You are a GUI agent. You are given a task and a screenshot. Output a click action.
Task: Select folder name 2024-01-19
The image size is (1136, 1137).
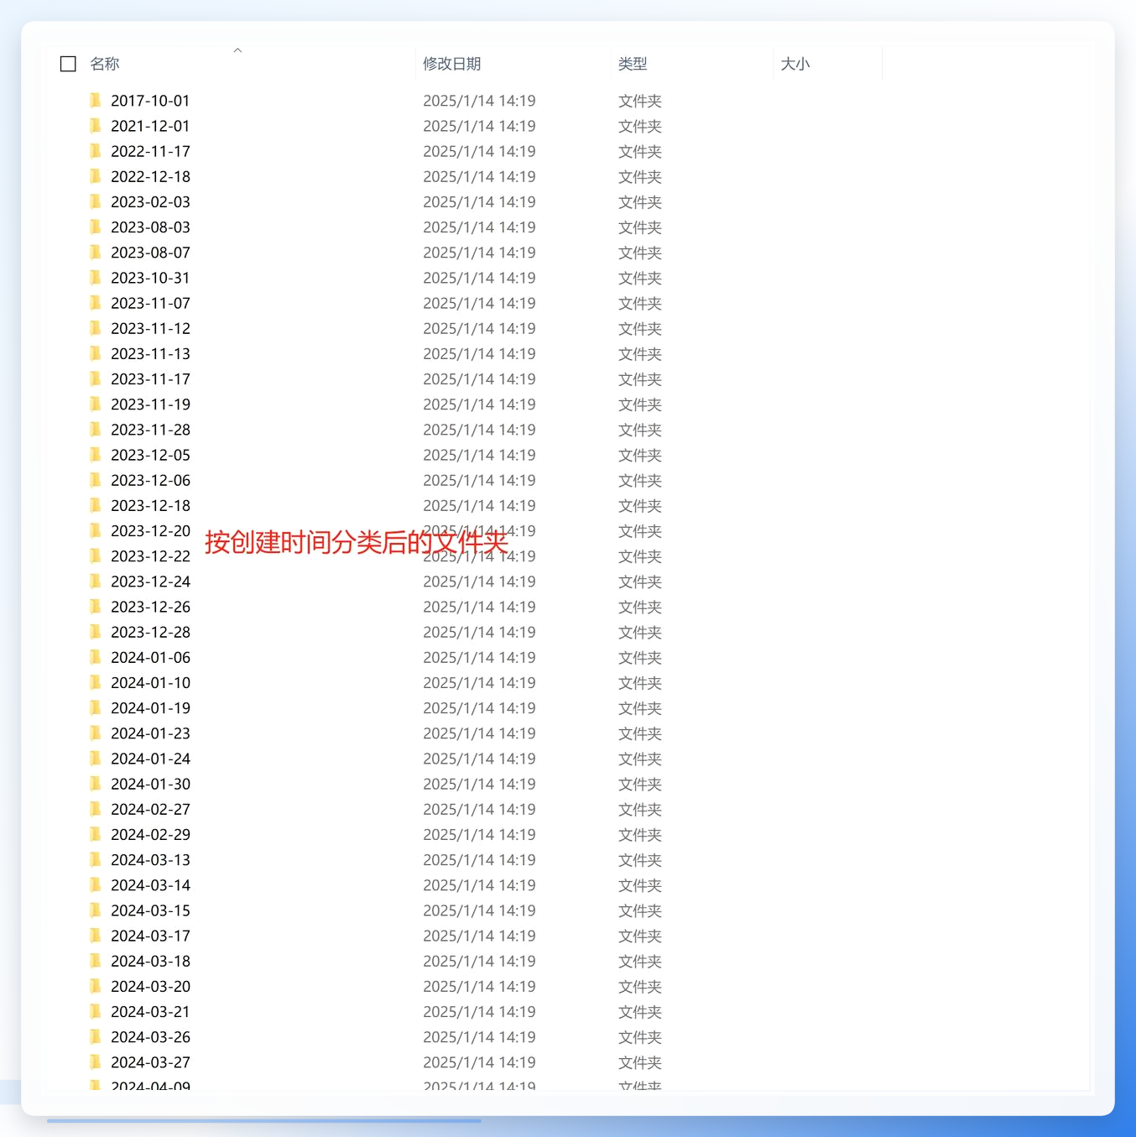pyautogui.click(x=150, y=708)
